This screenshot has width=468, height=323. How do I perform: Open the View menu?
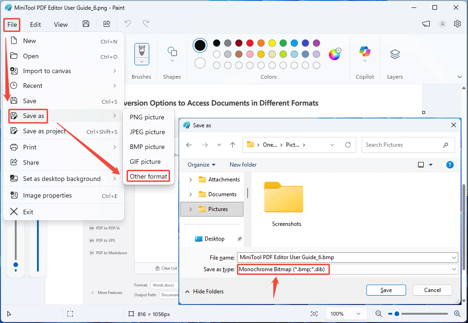[61, 25]
